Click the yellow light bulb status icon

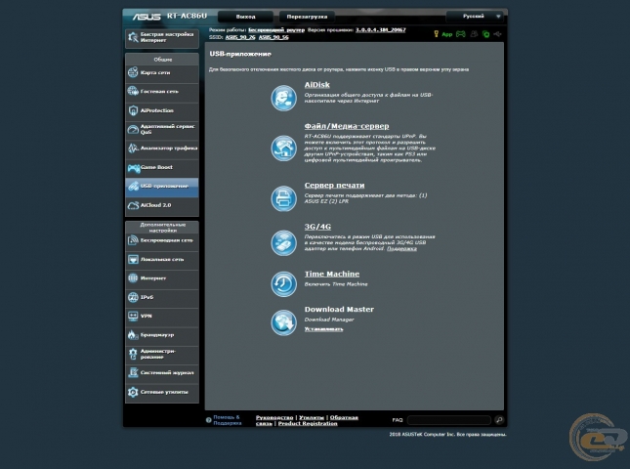click(x=437, y=34)
